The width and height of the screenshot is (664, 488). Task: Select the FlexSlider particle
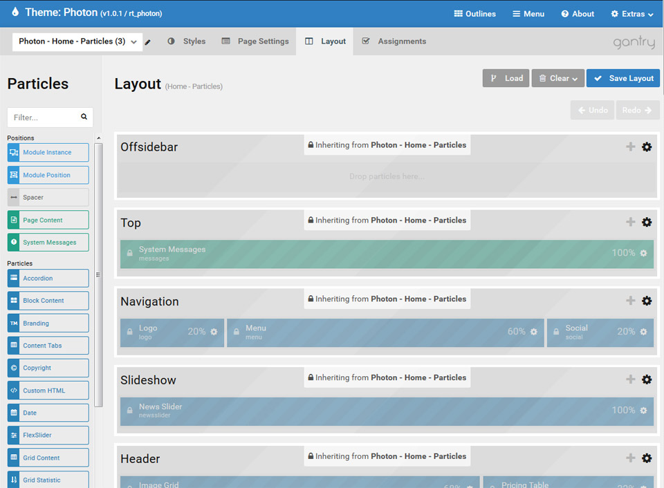48,435
